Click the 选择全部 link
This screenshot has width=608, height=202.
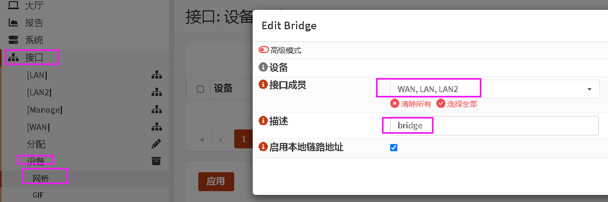pyautogui.click(x=457, y=103)
